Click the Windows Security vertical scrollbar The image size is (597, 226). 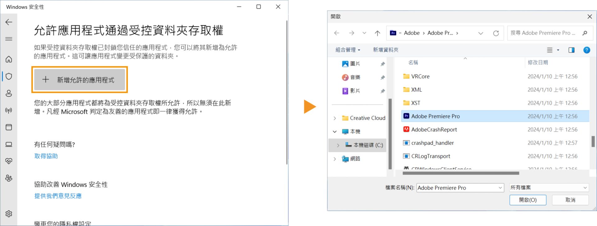pos(287,93)
